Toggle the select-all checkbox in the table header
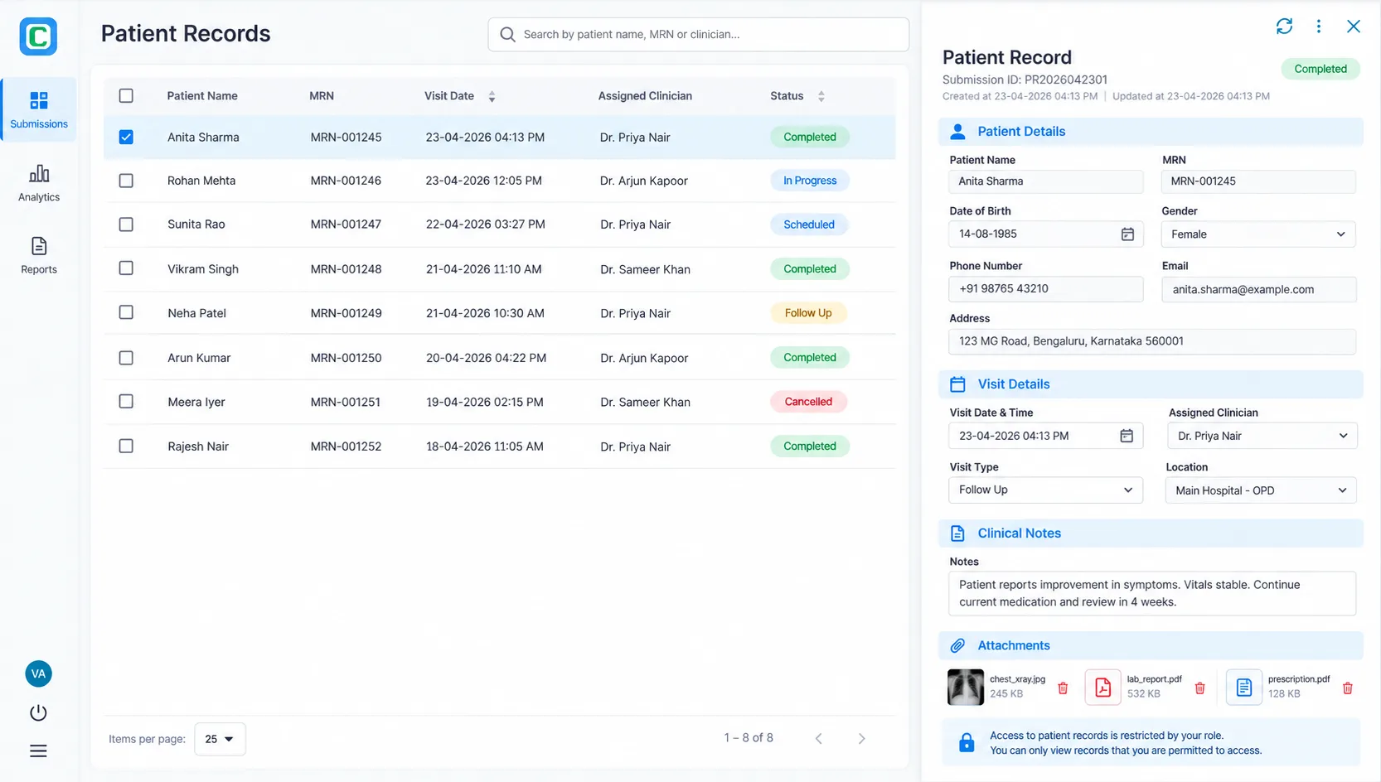The height and width of the screenshot is (782, 1381). click(126, 95)
